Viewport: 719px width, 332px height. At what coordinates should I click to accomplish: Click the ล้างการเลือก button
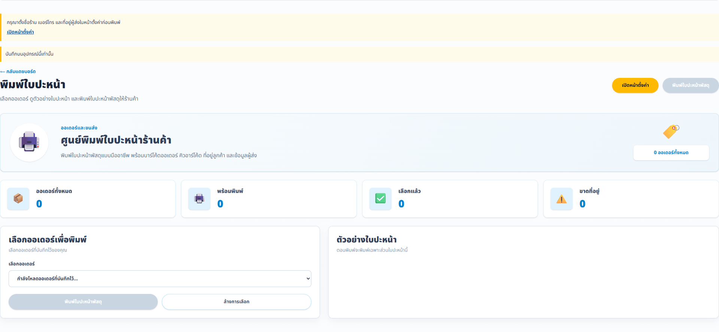[x=237, y=302]
